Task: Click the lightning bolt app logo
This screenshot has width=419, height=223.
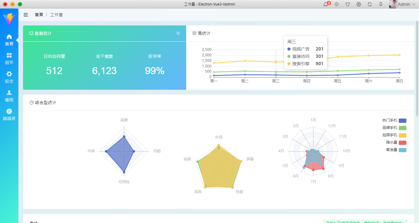Action: point(9,19)
